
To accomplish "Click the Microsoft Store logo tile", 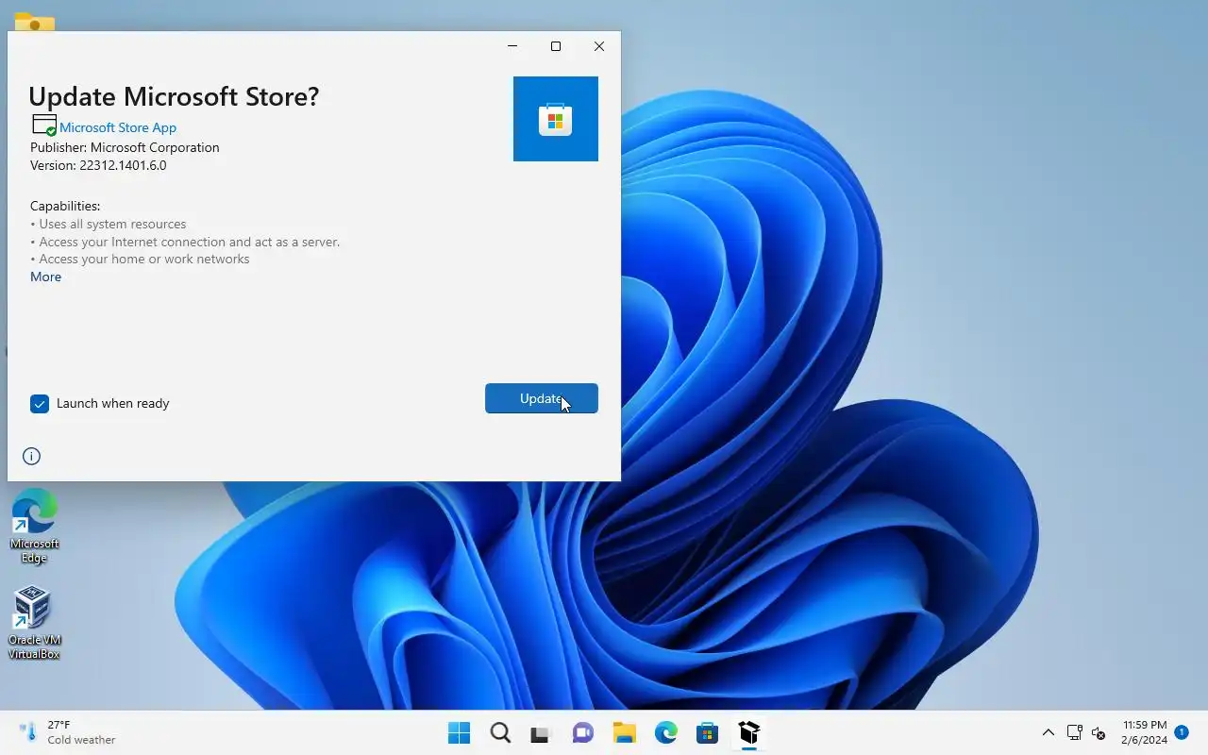I will point(556,119).
